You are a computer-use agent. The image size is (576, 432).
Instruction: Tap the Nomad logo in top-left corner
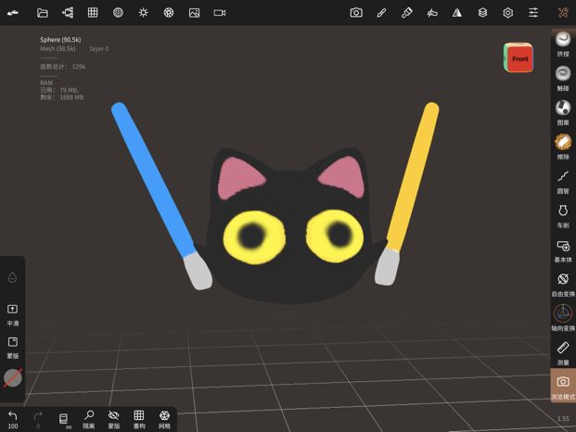[13, 13]
